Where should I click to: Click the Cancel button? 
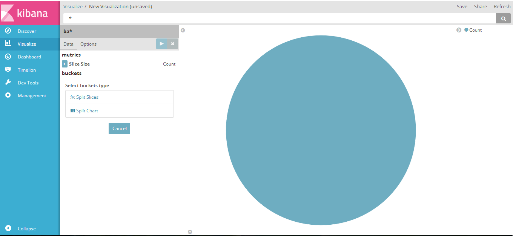pyautogui.click(x=119, y=129)
